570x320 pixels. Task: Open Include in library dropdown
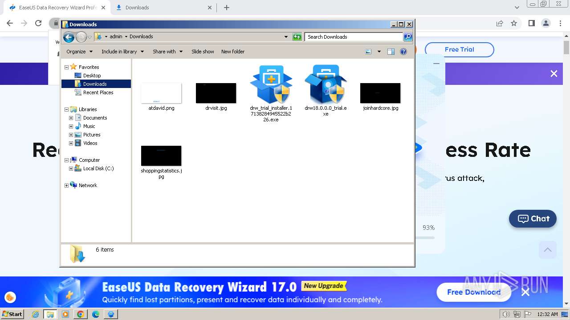pyautogui.click(x=122, y=52)
